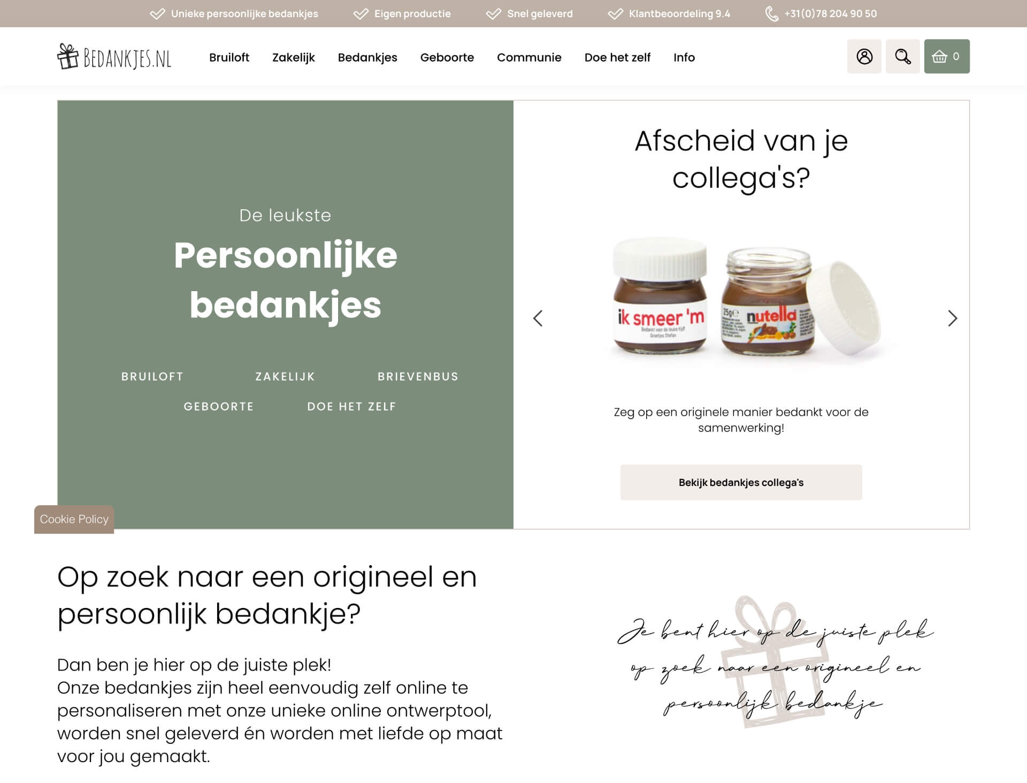1027x783 pixels.
Task: Click the eigen productie checkmark icon
Action: 361,13
